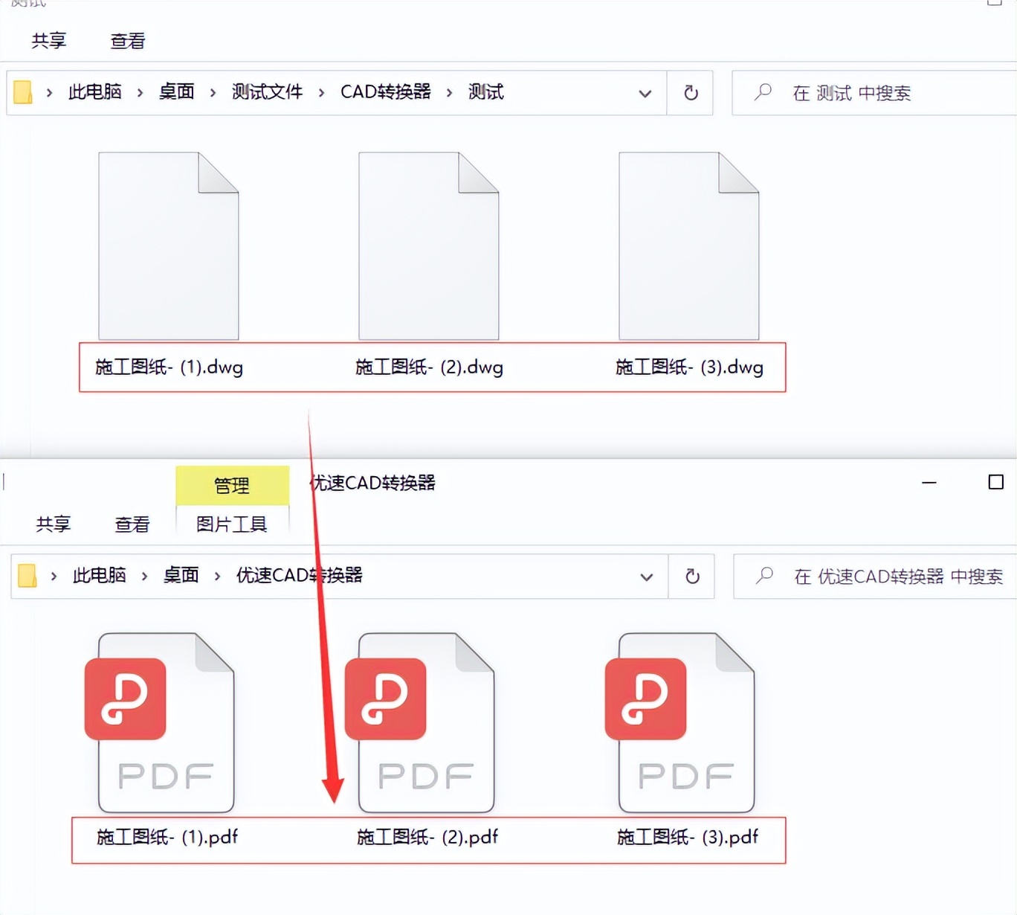
Task: Refresh the 优速CAD转换器 folder view
Action: [692, 577]
